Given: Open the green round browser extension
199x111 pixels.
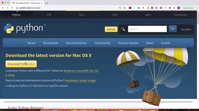Looking at the screenshot, I should [139, 8].
